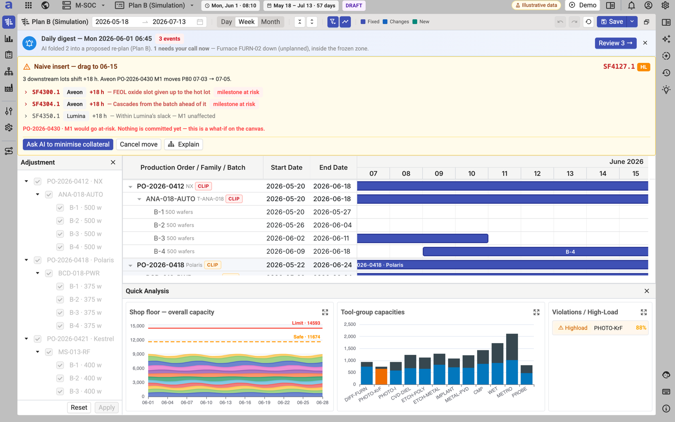Switch to Week view
This screenshot has width=675, height=422.
(246, 22)
